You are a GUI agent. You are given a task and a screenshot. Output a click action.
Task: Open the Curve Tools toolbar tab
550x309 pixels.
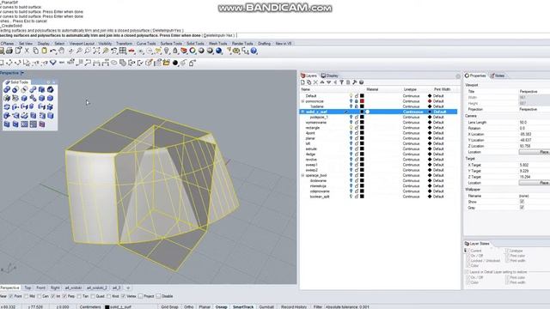pyautogui.click(x=146, y=44)
